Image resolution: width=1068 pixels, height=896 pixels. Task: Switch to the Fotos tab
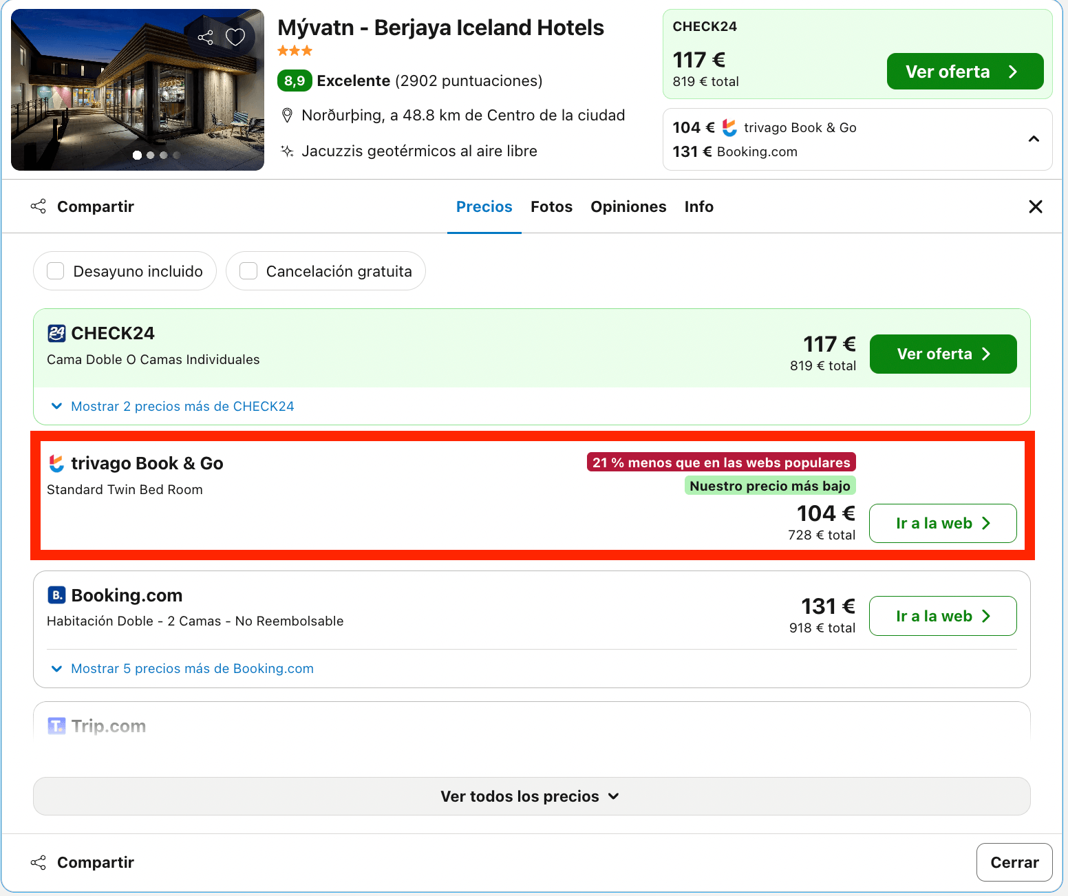click(x=551, y=206)
